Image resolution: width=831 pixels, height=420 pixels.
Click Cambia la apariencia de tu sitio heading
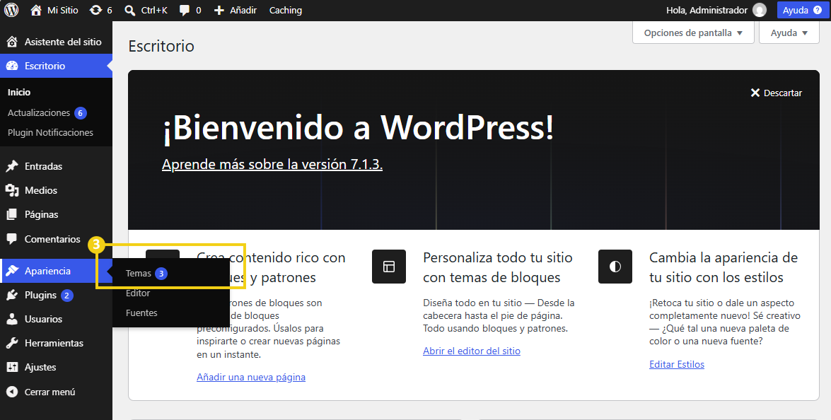point(724,267)
